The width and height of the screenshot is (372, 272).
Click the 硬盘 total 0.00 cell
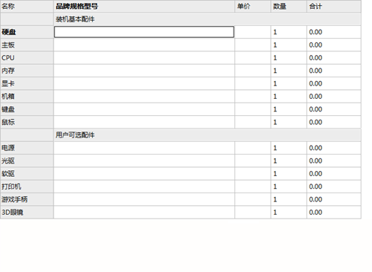click(334, 32)
